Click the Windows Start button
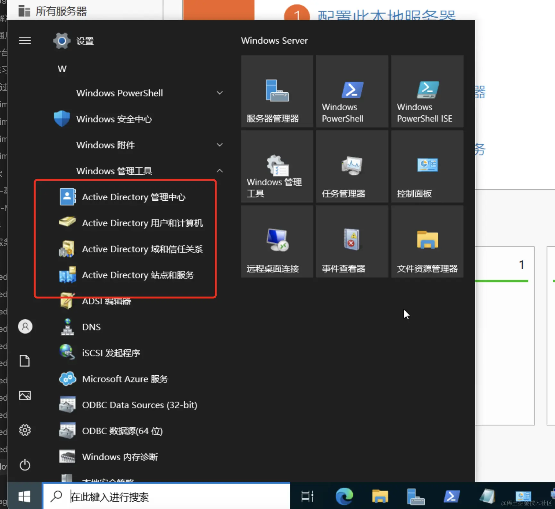Viewport: 555px width, 509px height. 24,496
